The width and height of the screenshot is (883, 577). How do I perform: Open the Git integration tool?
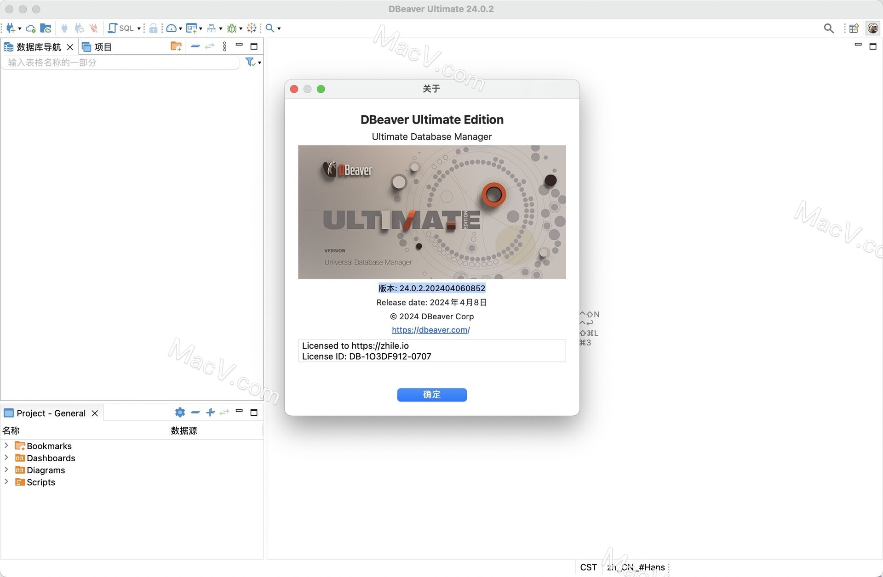tap(192, 28)
